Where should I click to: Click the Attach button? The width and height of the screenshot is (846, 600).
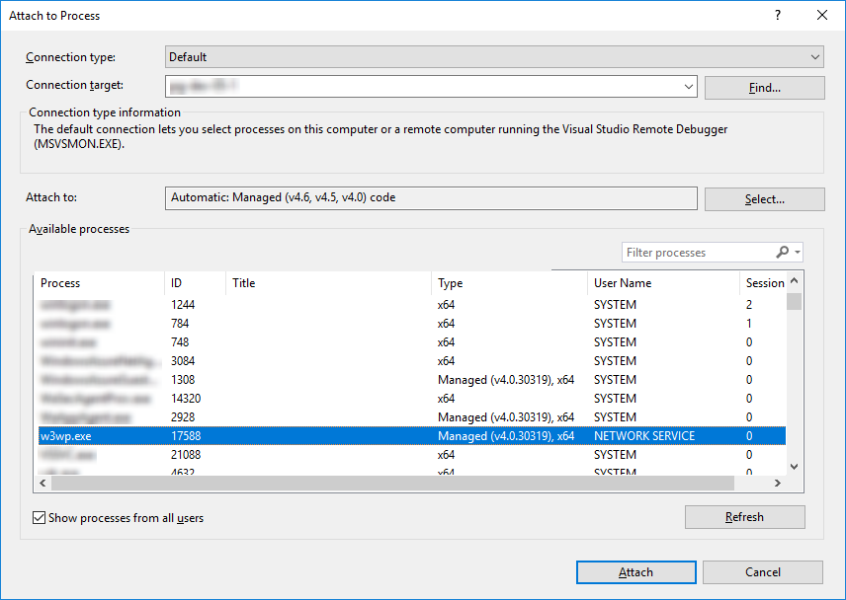635,571
